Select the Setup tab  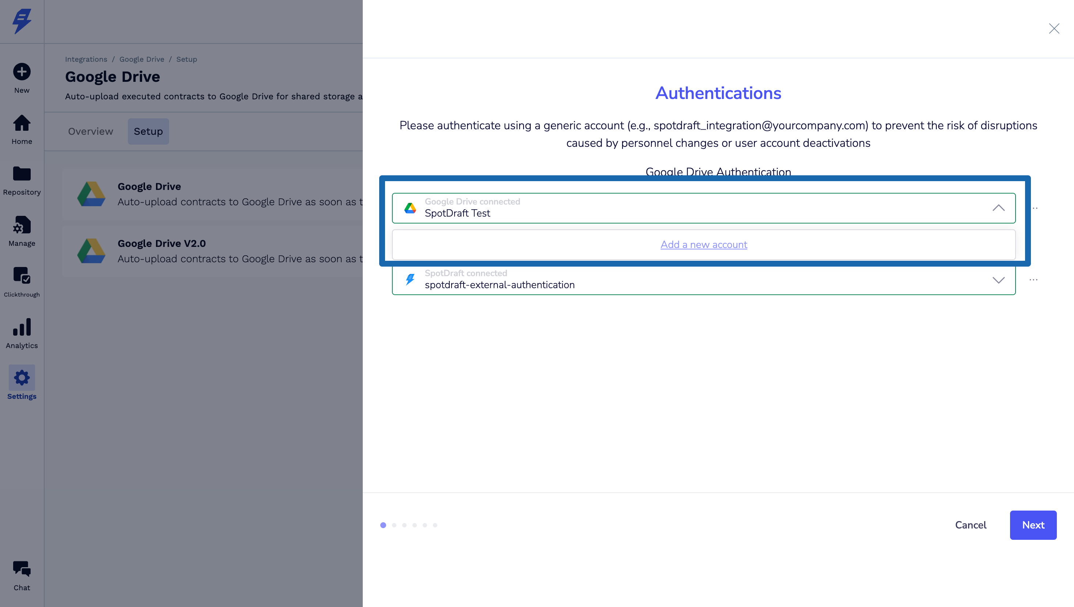148,131
